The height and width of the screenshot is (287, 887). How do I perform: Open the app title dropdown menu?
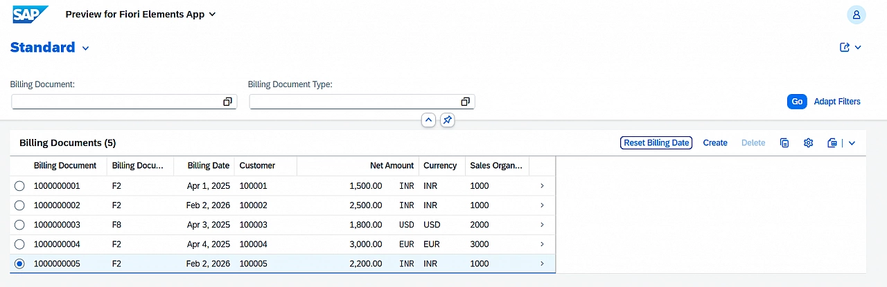point(212,15)
